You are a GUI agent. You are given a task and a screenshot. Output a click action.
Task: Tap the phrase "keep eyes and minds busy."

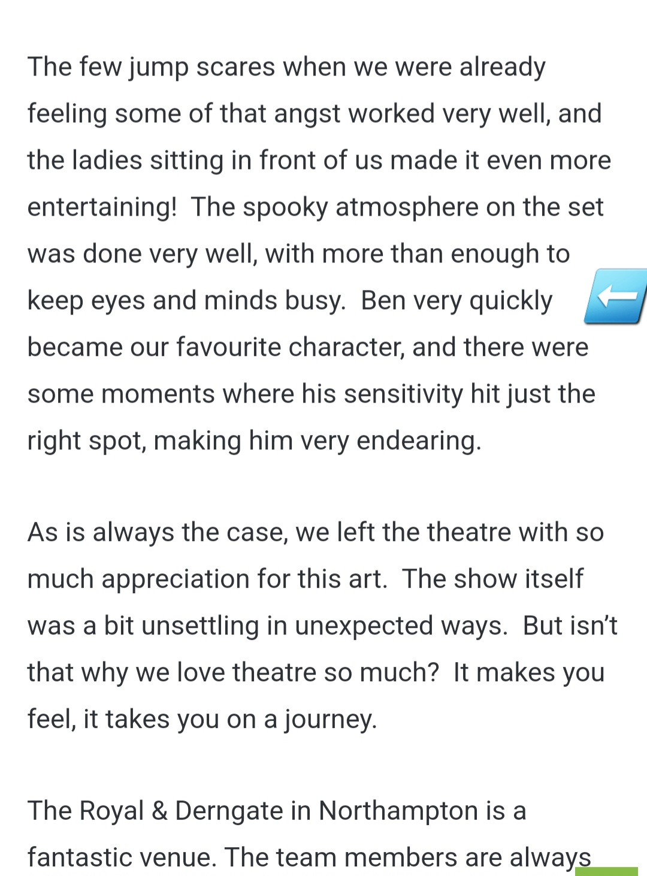pos(187,301)
